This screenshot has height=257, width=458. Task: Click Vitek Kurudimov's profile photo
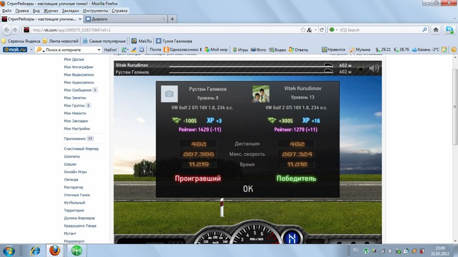(x=260, y=94)
